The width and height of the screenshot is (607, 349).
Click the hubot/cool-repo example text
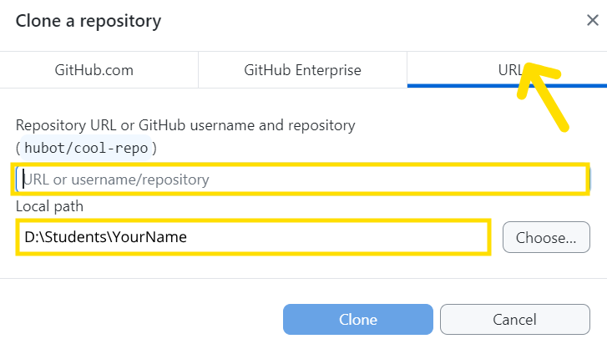tap(86, 148)
